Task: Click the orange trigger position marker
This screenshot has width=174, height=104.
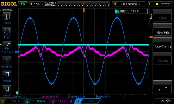Action: (83, 11)
